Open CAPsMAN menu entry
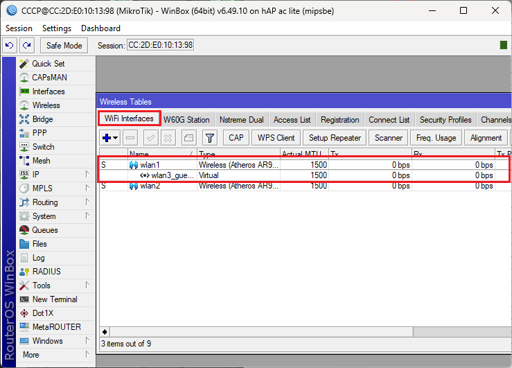 (55, 78)
